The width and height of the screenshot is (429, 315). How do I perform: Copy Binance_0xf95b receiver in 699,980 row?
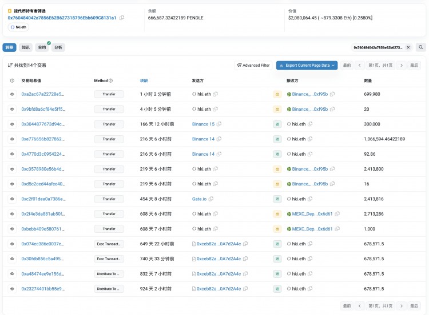[332, 94]
